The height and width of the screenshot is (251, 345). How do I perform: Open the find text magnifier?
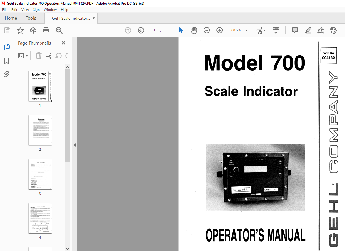[x=59, y=30]
